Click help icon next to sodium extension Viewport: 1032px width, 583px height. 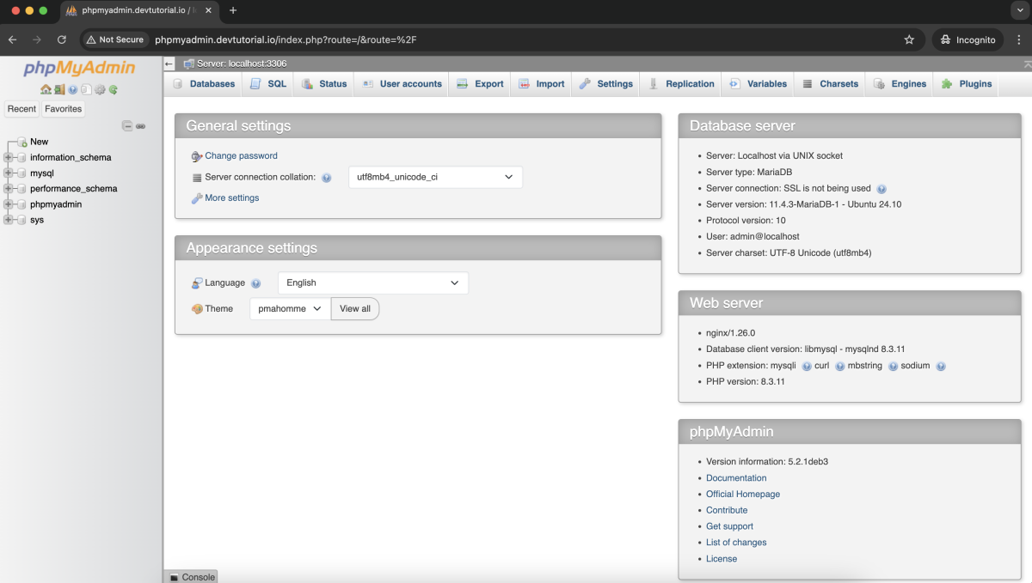pos(940,366)
